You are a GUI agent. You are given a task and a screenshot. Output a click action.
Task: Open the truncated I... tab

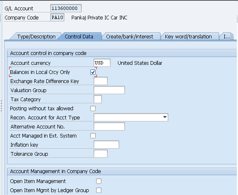[226, 36]
